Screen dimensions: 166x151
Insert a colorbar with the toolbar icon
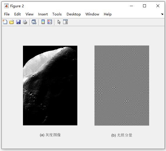43,22
